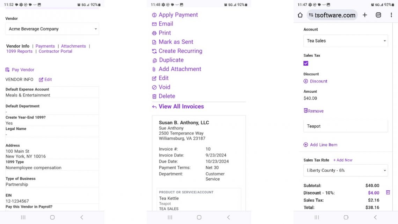398x224 pixels.
Task: Uncheck the Sales Tax checkbox
Action: pyautogui.click(x=306, y=63)
